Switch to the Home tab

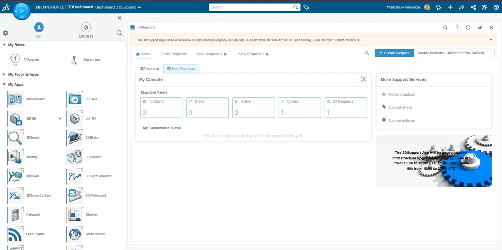click(143, 54)
